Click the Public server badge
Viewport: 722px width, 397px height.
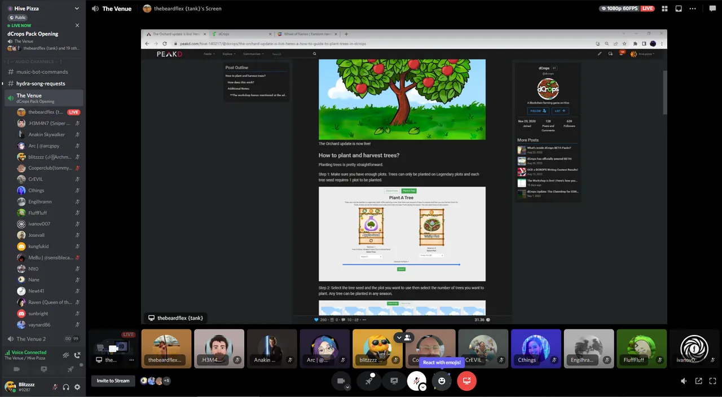18,17
